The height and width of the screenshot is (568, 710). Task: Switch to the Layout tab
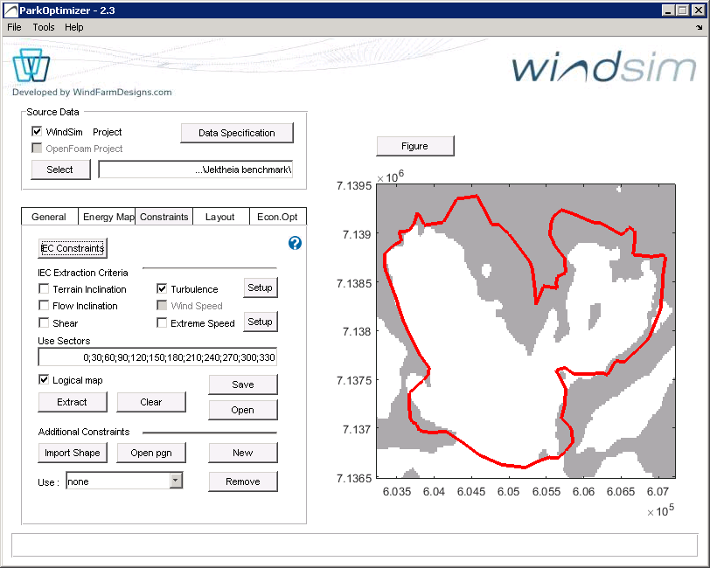pyautogui.click(x=221, y=217)
